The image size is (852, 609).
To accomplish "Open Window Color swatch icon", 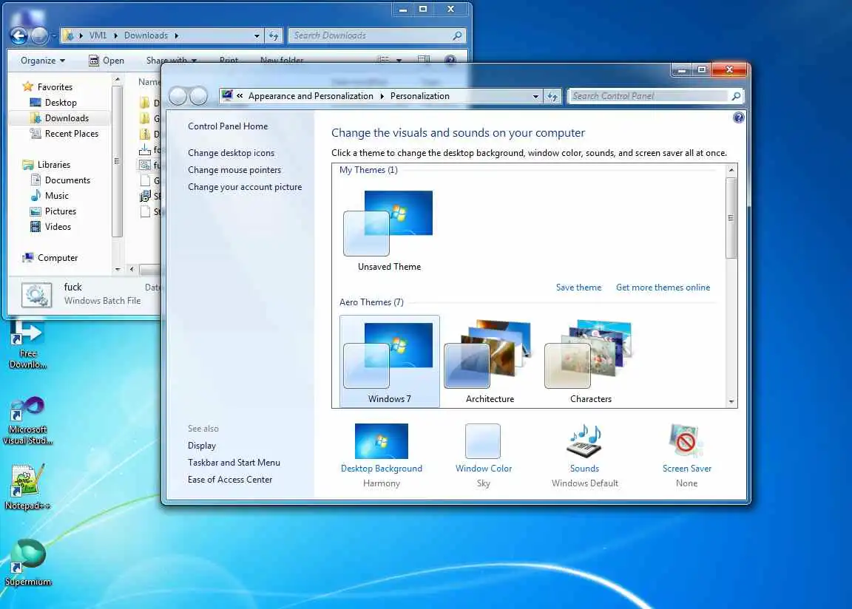I will (482, 441).
